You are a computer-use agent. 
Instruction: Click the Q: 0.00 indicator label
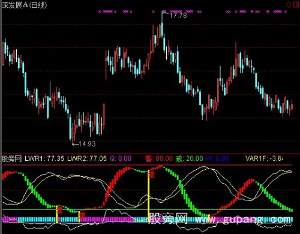pos(121,158)
